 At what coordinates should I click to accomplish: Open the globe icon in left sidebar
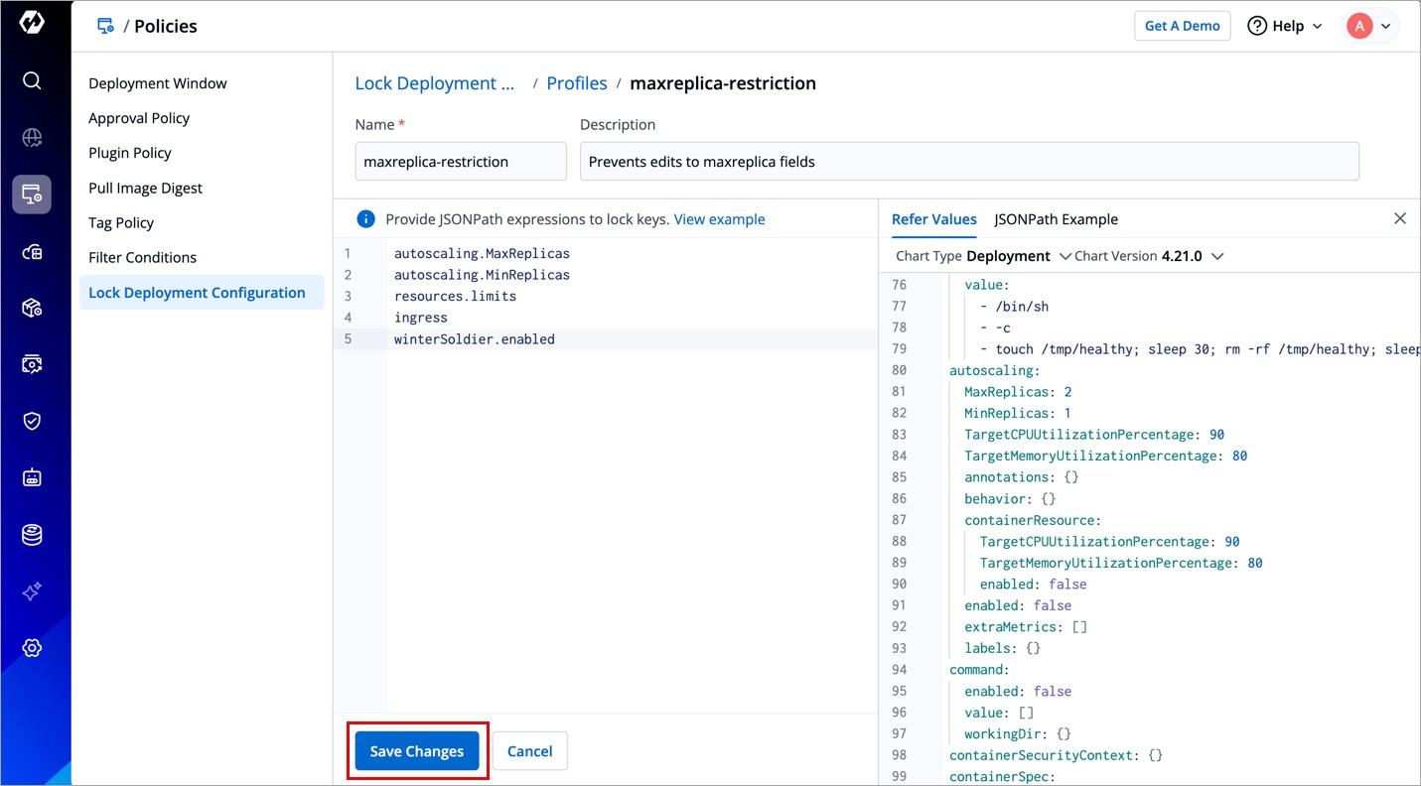32,138
